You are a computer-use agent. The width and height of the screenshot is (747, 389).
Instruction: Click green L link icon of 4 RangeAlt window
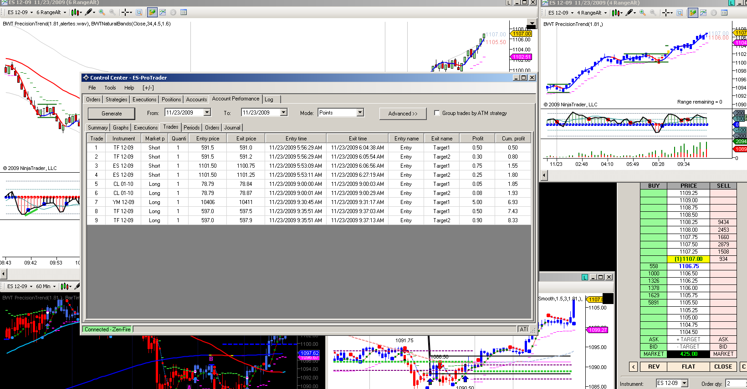click(x=732, y=3)
